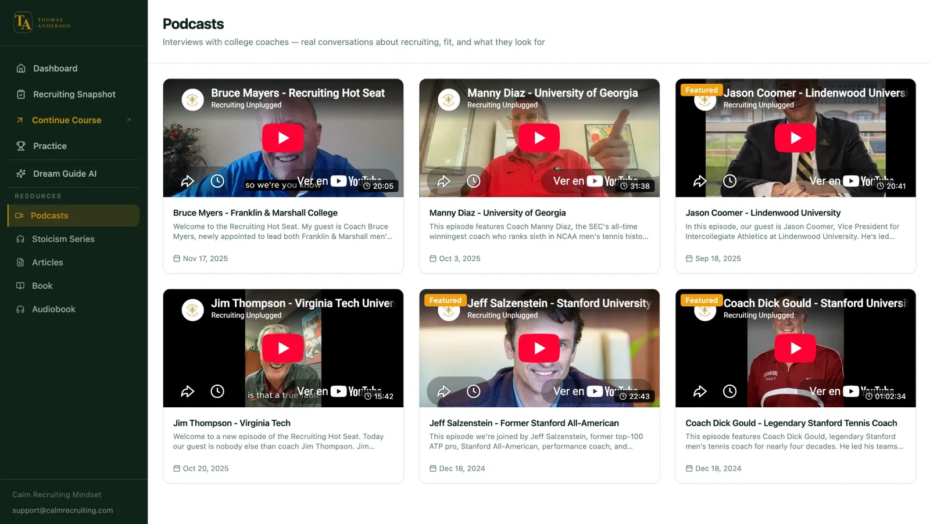Go to Practice section

point(74,146)
